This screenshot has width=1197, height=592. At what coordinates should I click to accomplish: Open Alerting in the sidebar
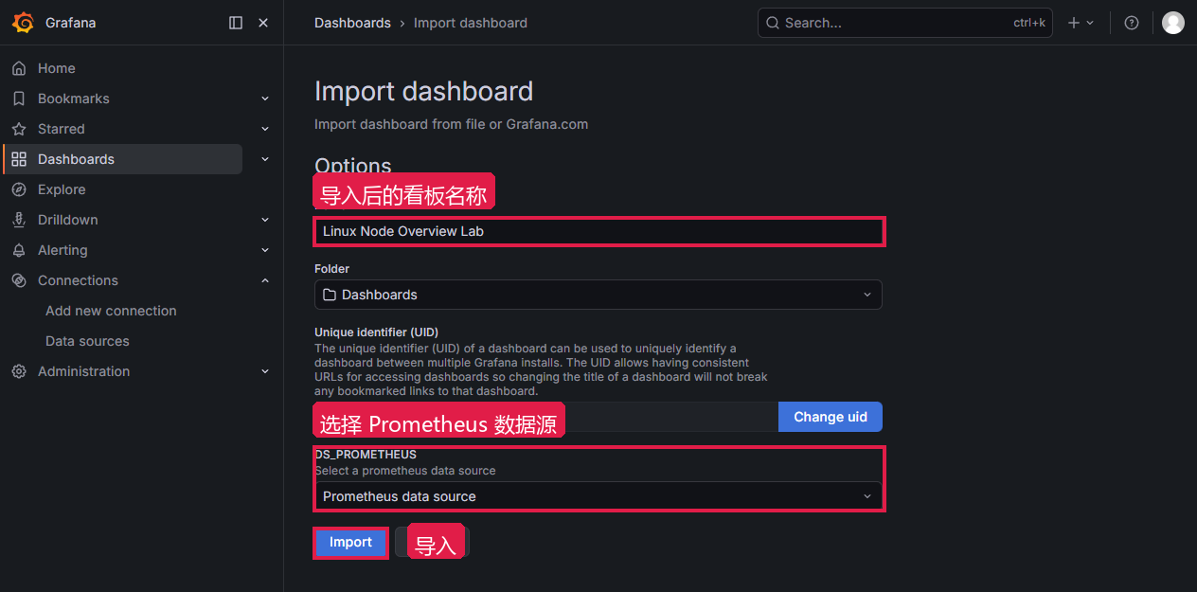[63, 250]
